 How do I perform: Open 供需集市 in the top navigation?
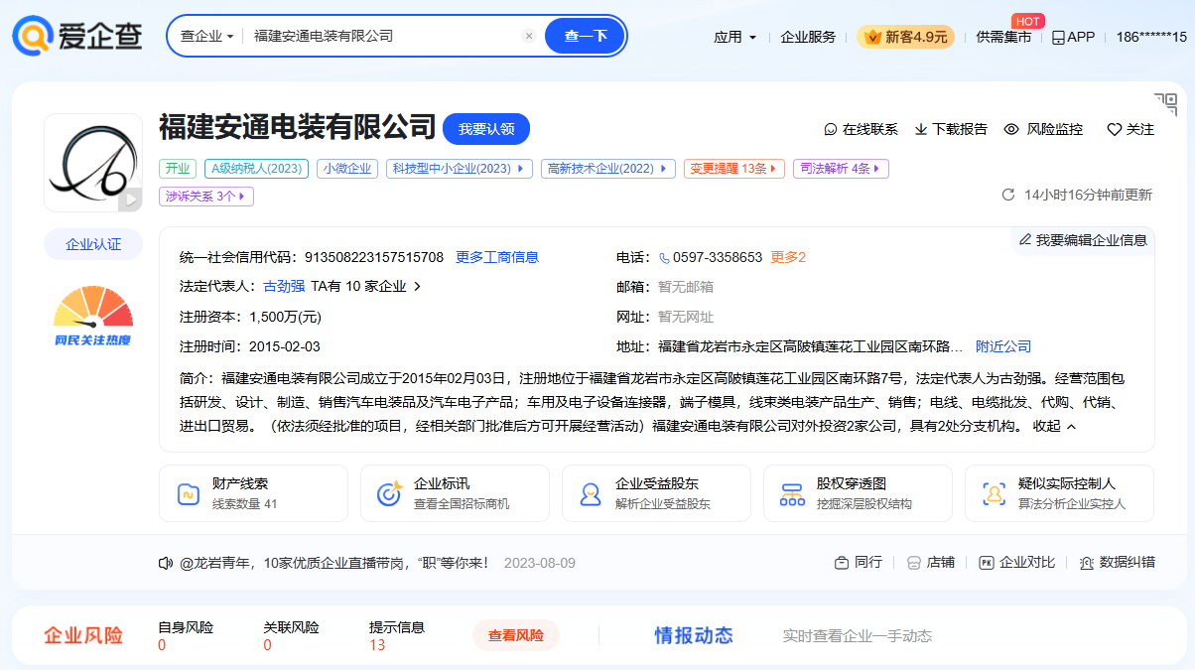[x=1003, y=37]
